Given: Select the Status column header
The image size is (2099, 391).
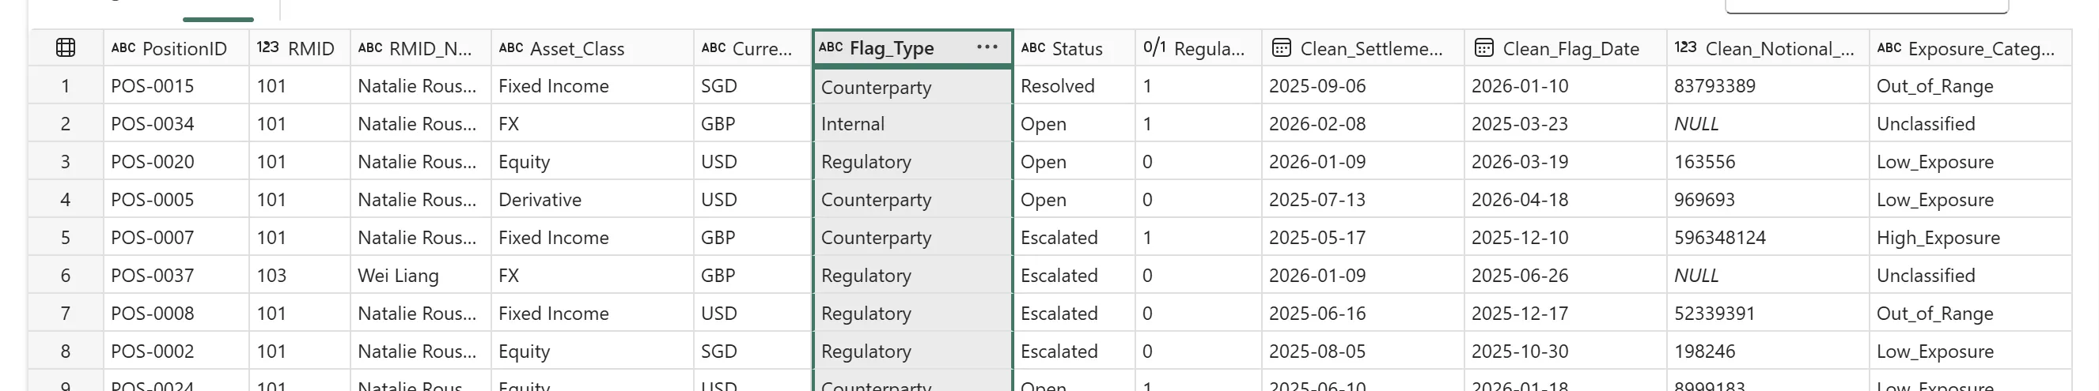Looking at the screenshot, I should (1074, 48).
